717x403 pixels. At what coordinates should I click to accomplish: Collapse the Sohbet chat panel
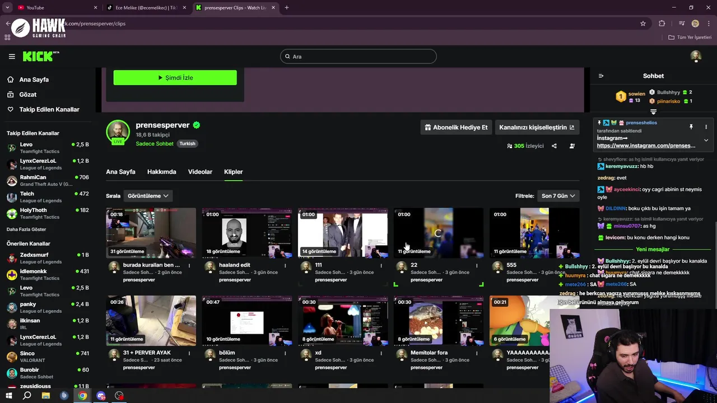(601, 76)
